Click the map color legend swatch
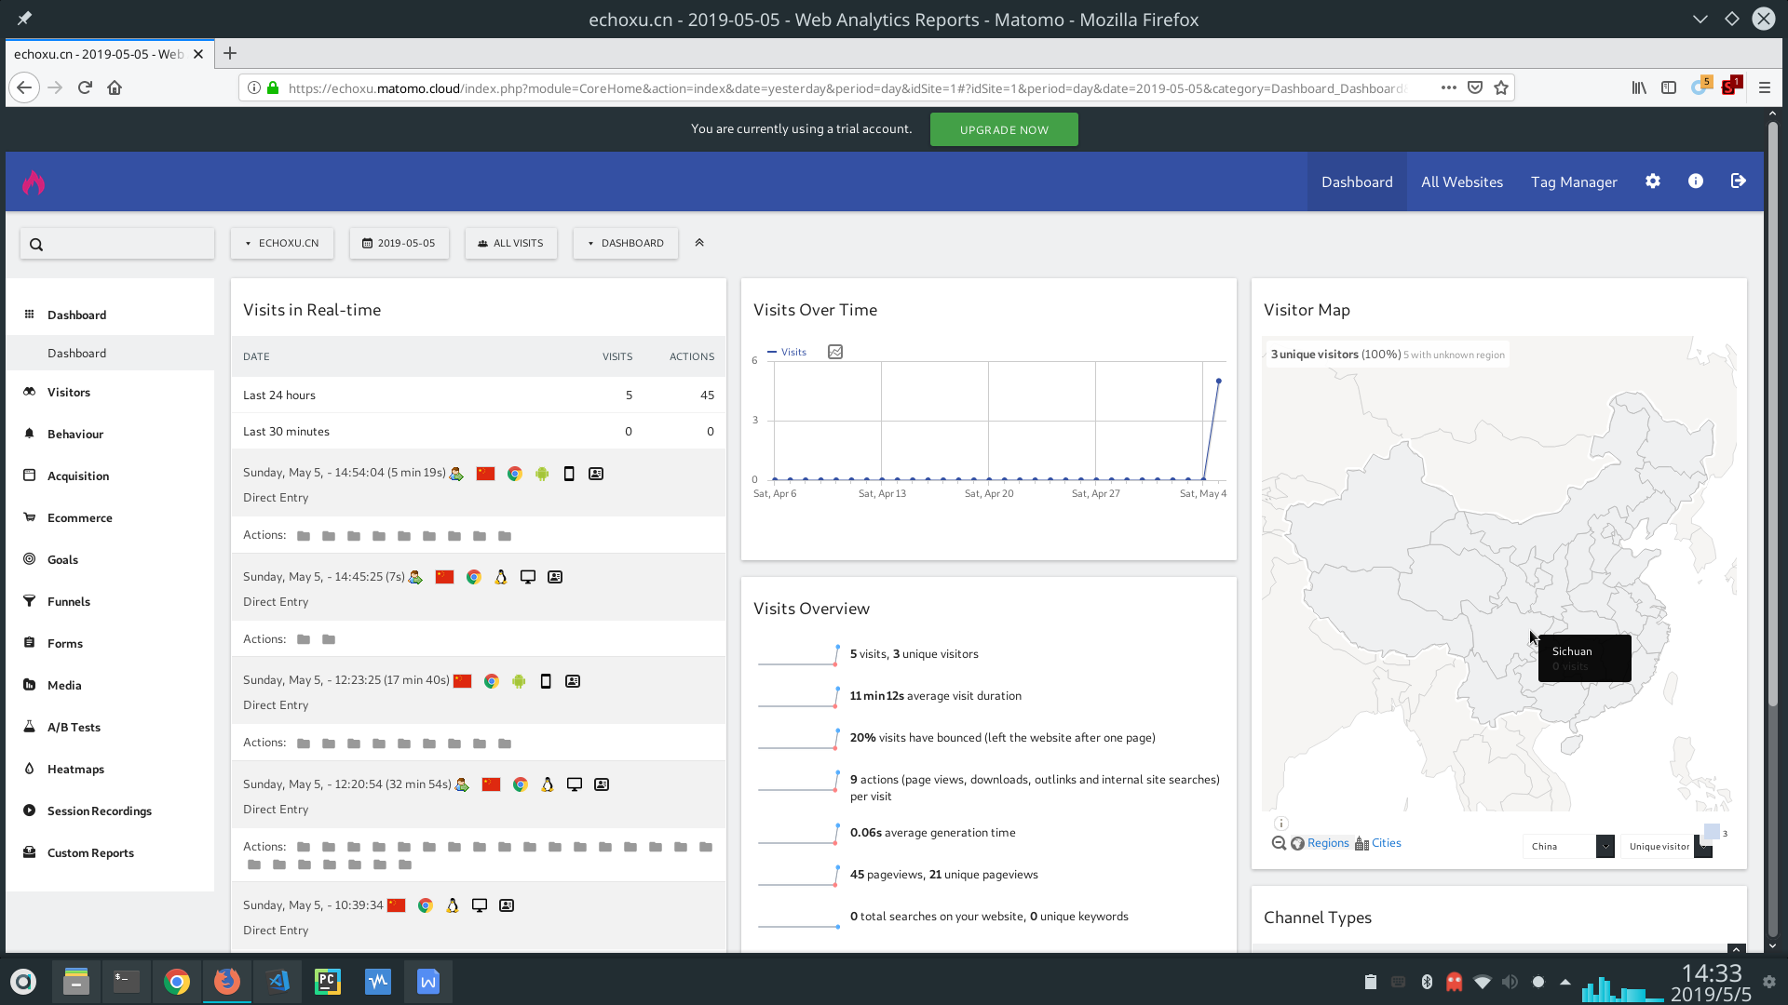The width and height of the screenshot is (1788, 1005). tap(1712, 832)
